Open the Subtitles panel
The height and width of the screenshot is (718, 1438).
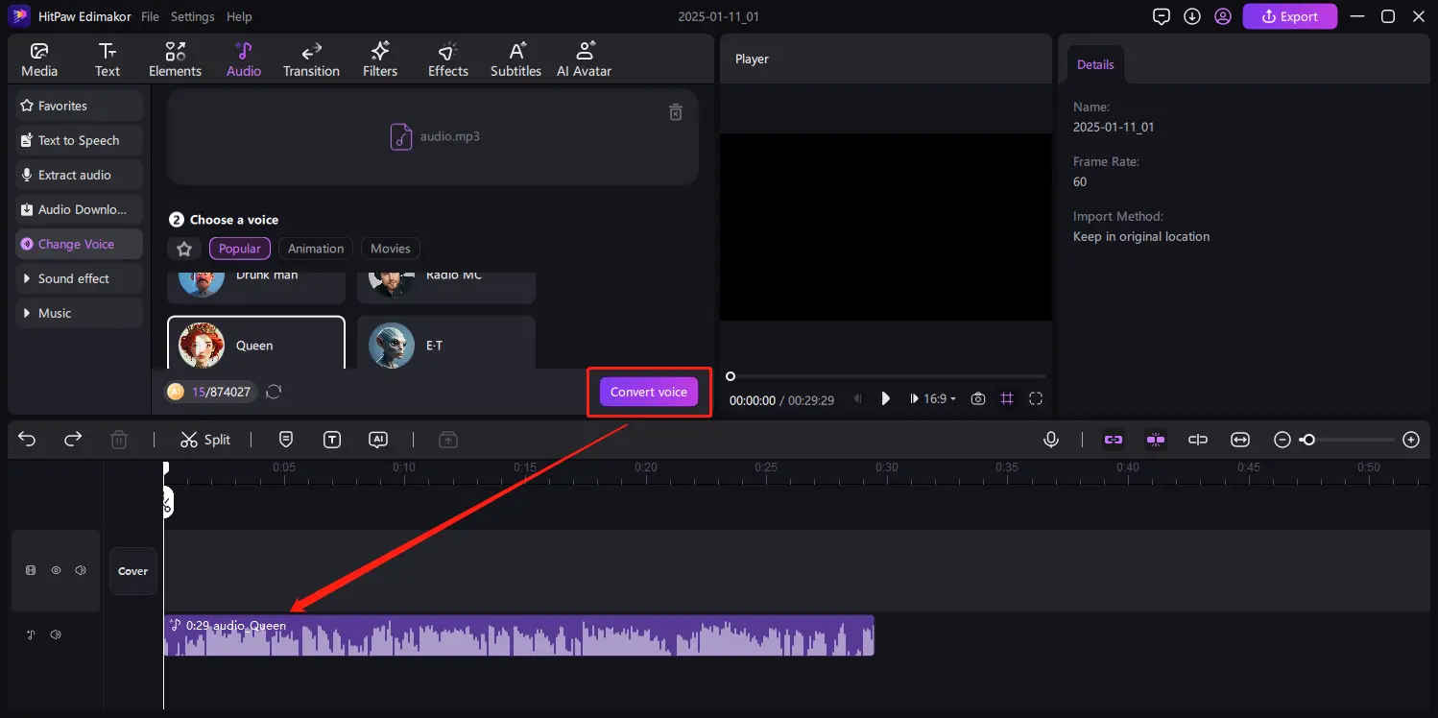(x=515, y=58)
